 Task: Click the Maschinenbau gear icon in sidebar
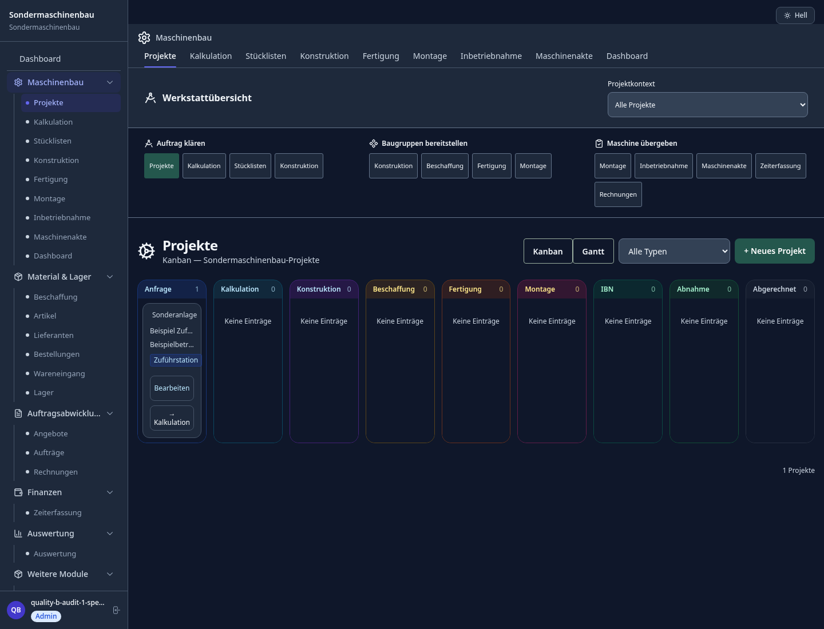(18, 82)
